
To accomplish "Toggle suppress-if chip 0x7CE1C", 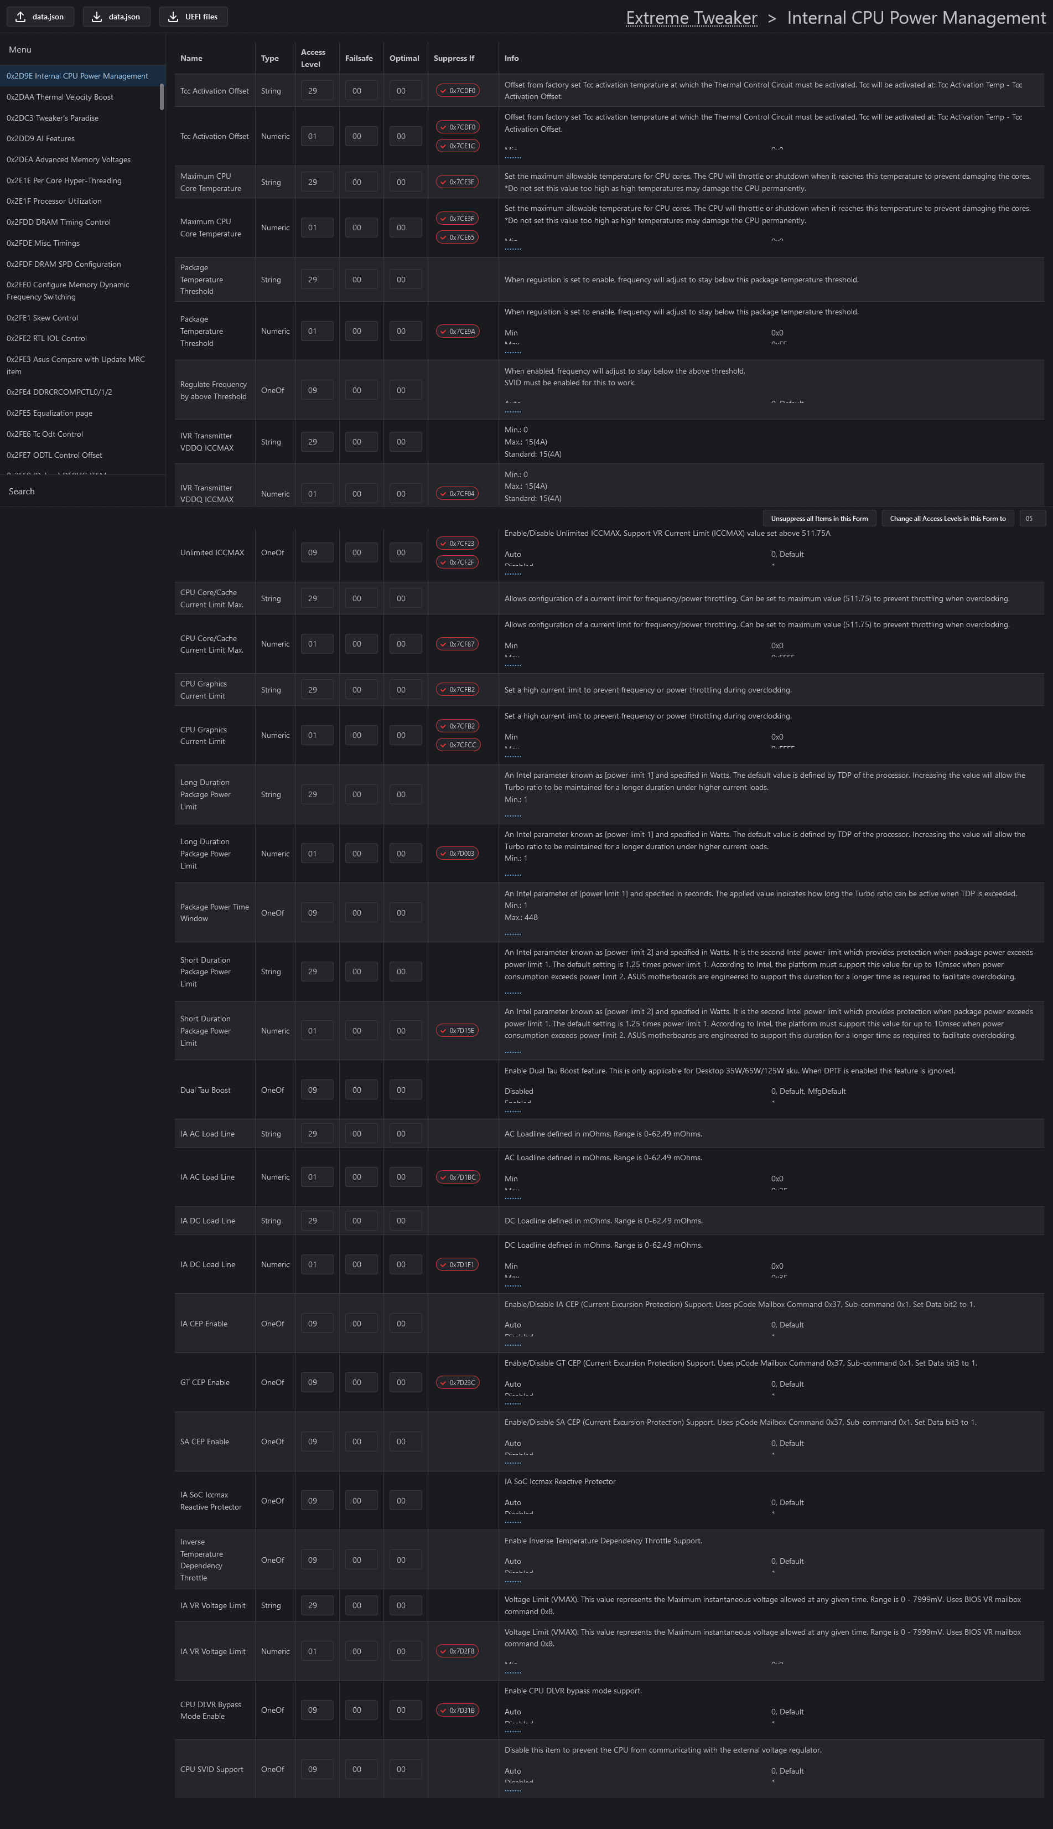I will 458,146.
